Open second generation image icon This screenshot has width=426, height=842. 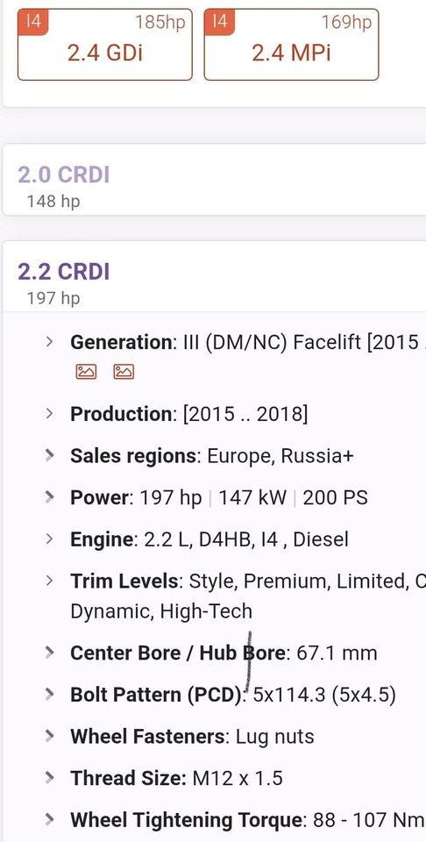click(124, 372)
